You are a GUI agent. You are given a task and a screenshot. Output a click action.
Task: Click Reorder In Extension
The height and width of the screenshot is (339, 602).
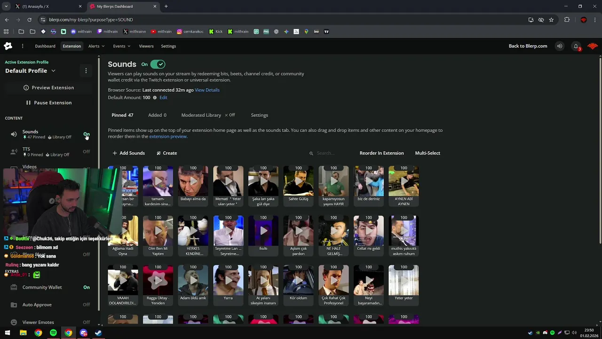tap(381, 153)
